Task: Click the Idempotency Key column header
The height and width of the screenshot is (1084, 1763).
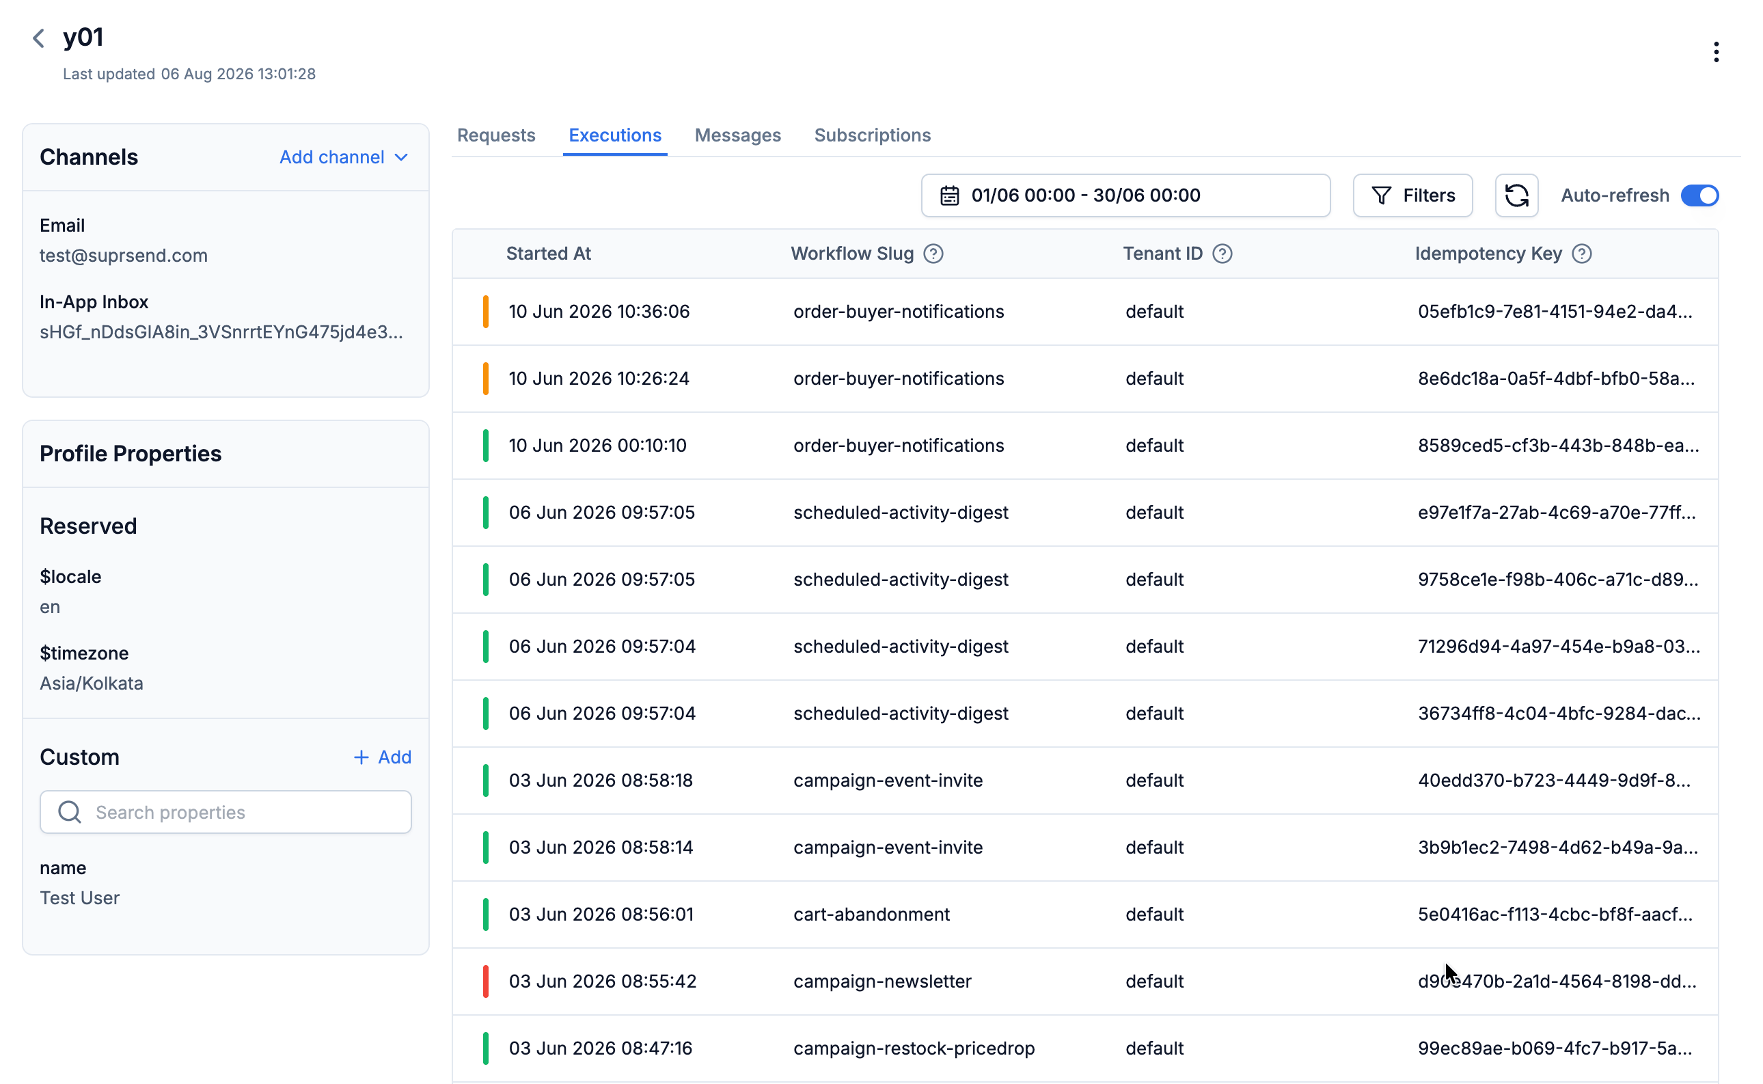Action: pos(1488,254)
